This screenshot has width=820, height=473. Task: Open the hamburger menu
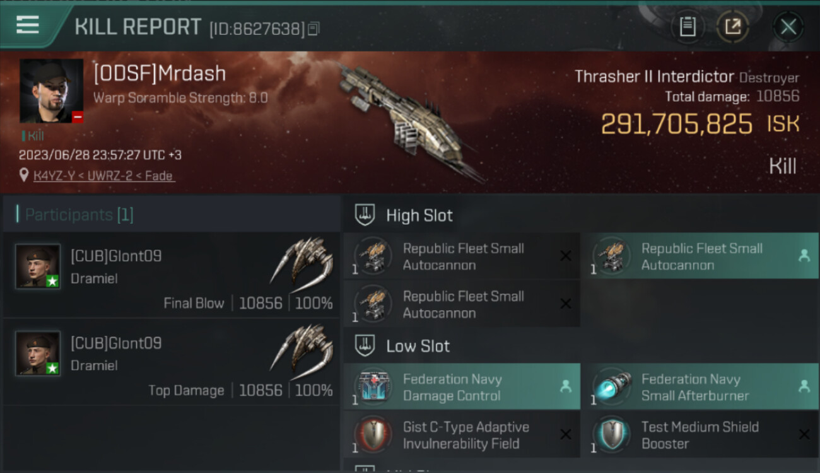[28, 25]
